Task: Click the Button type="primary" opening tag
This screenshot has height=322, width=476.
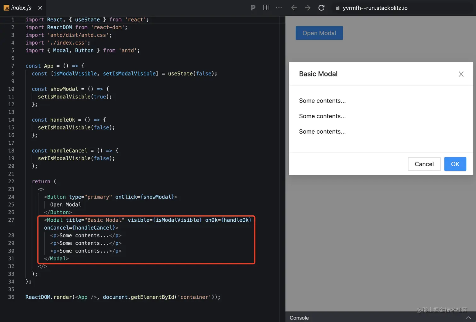Action: click(110, 197)
